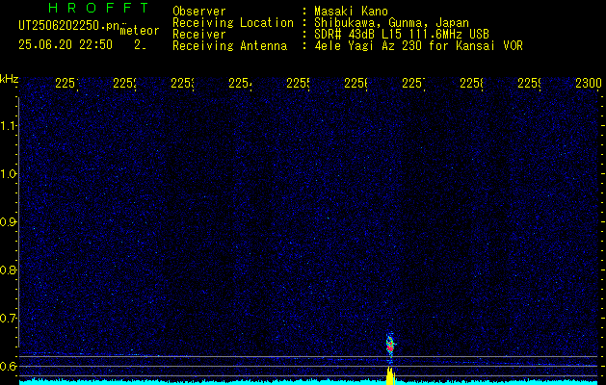Screen dimensions: 606x385
Task: Click the 1.1 frequency axis label
Action: 8,125
